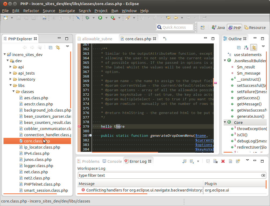Click Collapse All in Outline
Viewport: 270px width, 206px height.
pyautogui.click(x=239, y=47)
